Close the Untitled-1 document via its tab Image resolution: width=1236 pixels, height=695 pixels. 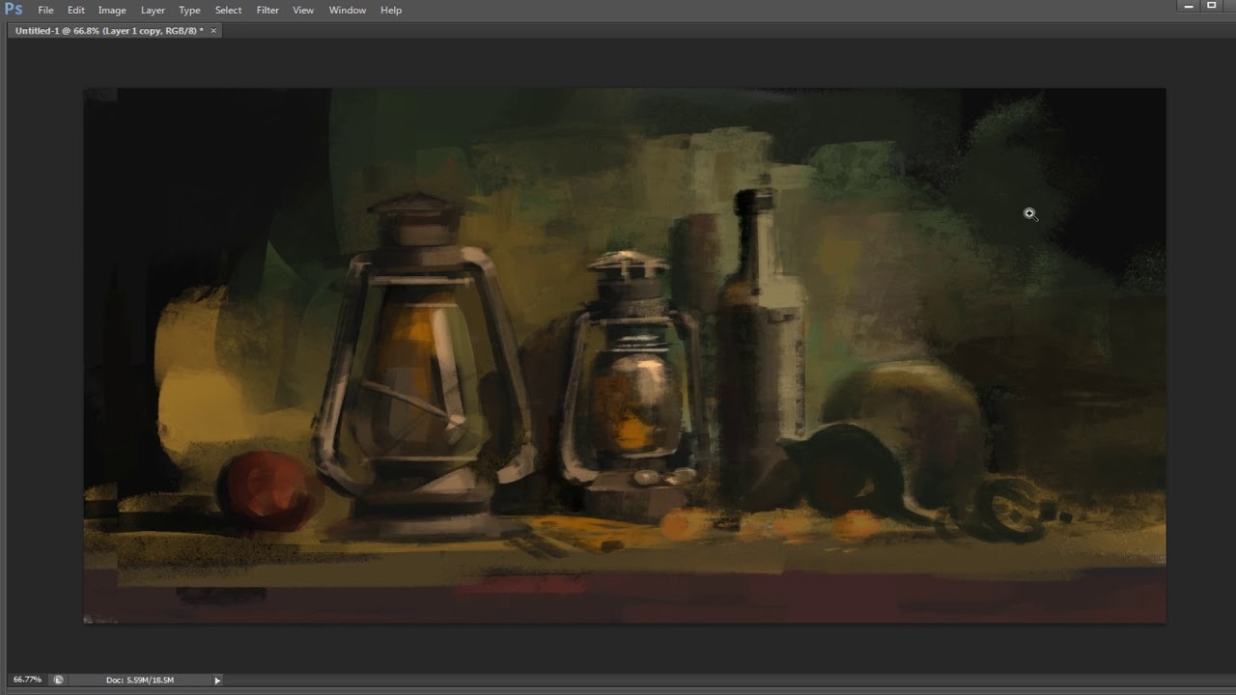[212, 30]
